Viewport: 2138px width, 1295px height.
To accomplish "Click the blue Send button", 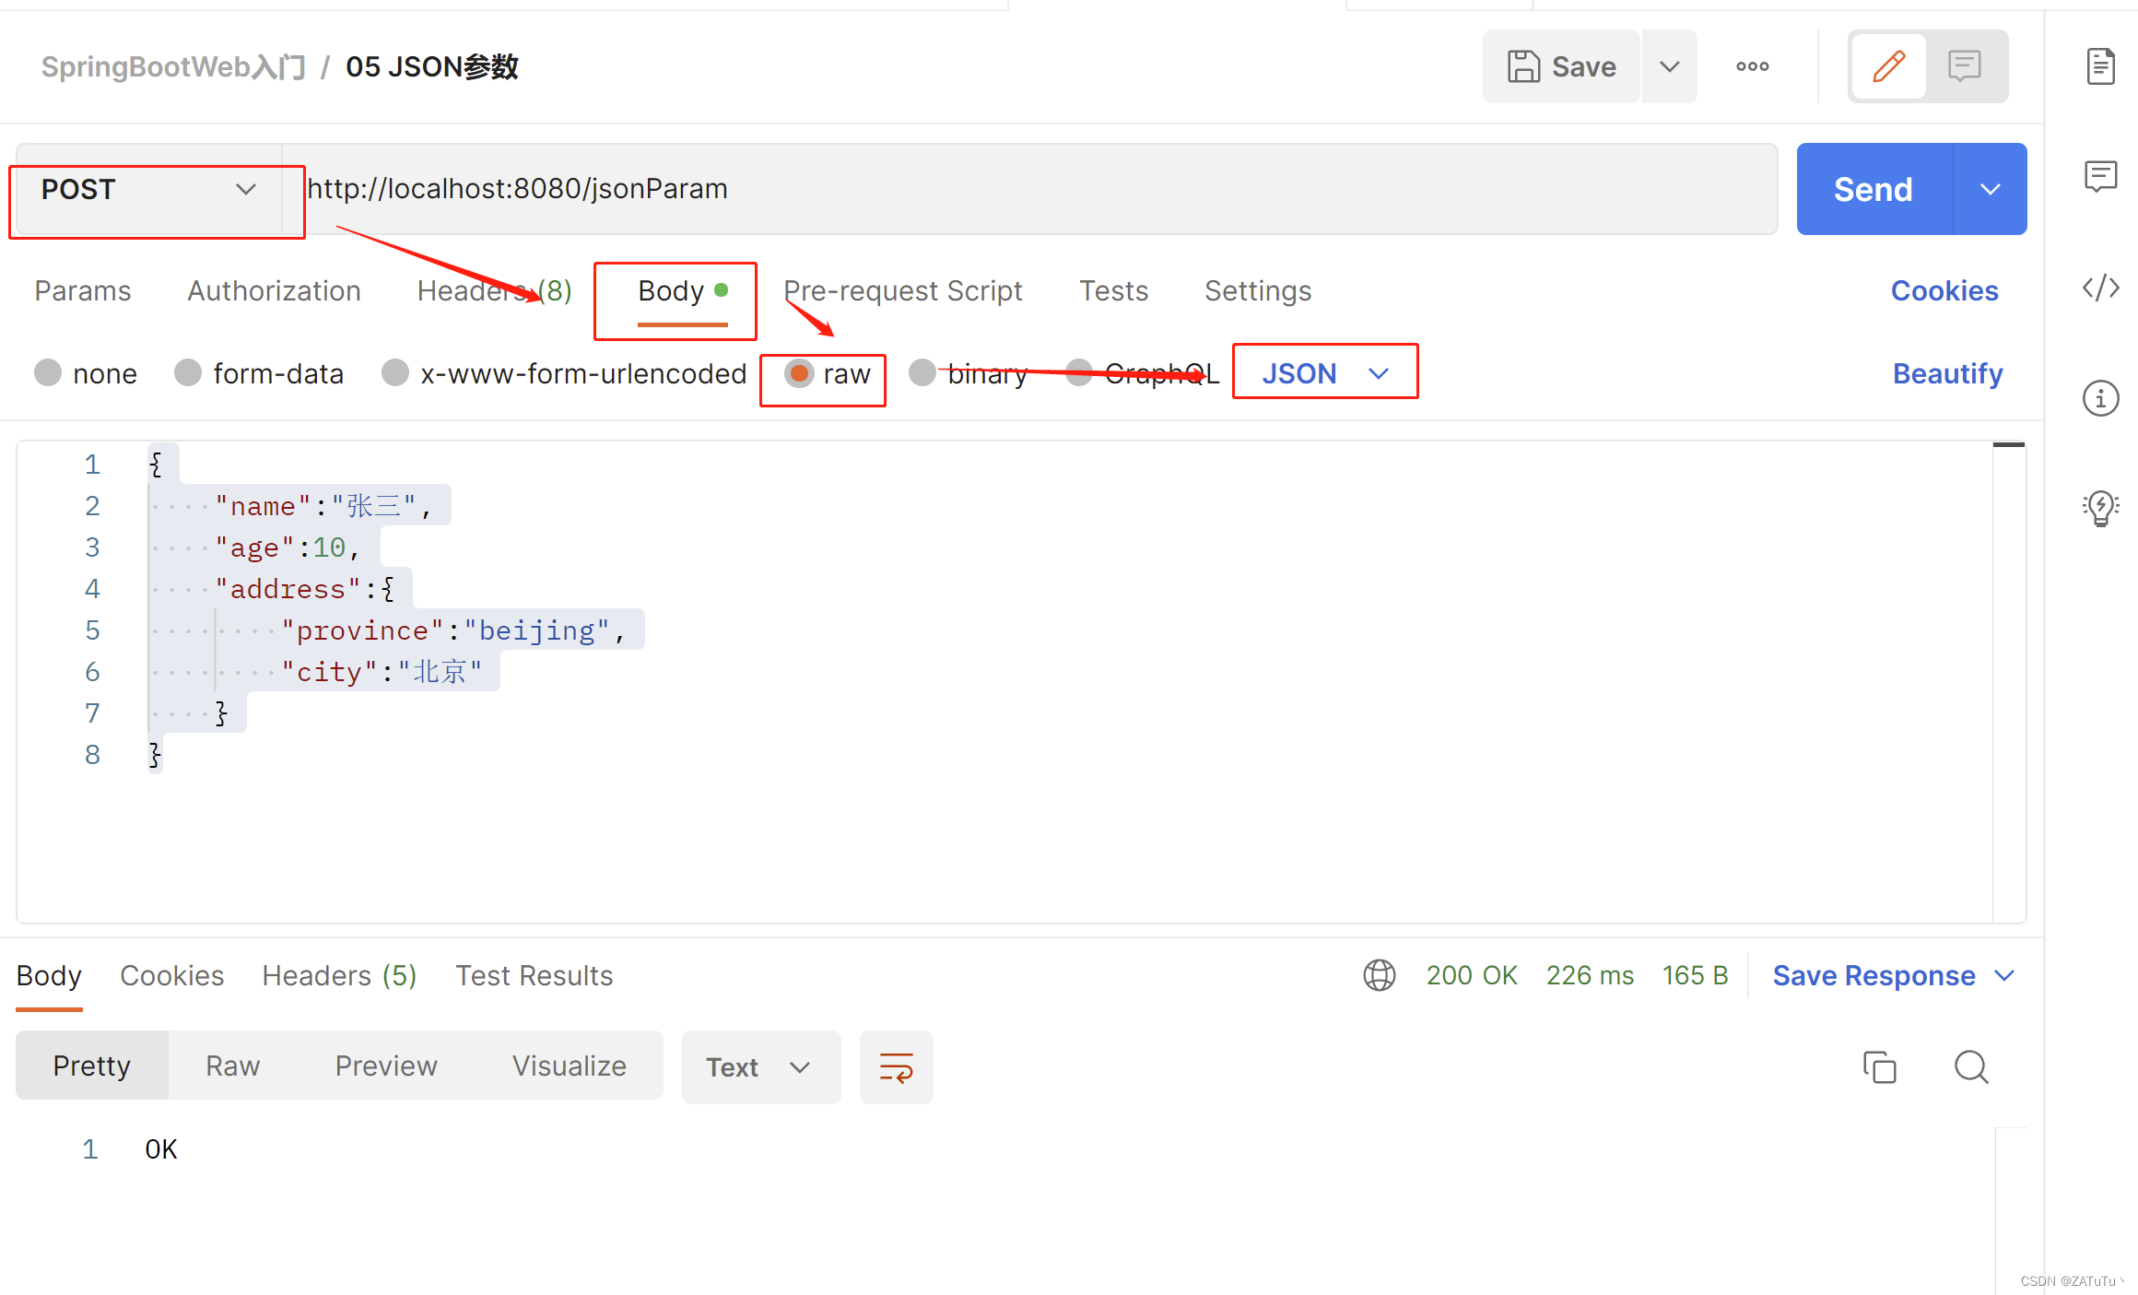I will pos(1873,190).
